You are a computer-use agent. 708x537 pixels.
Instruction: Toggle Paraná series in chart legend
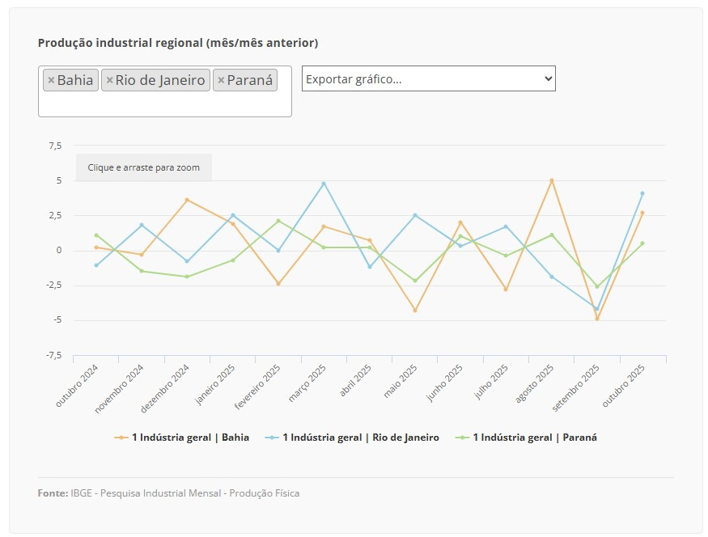pyautogui.click(x=535, y=438)
